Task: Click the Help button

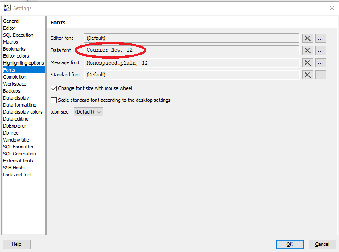Action: (17, 244)
